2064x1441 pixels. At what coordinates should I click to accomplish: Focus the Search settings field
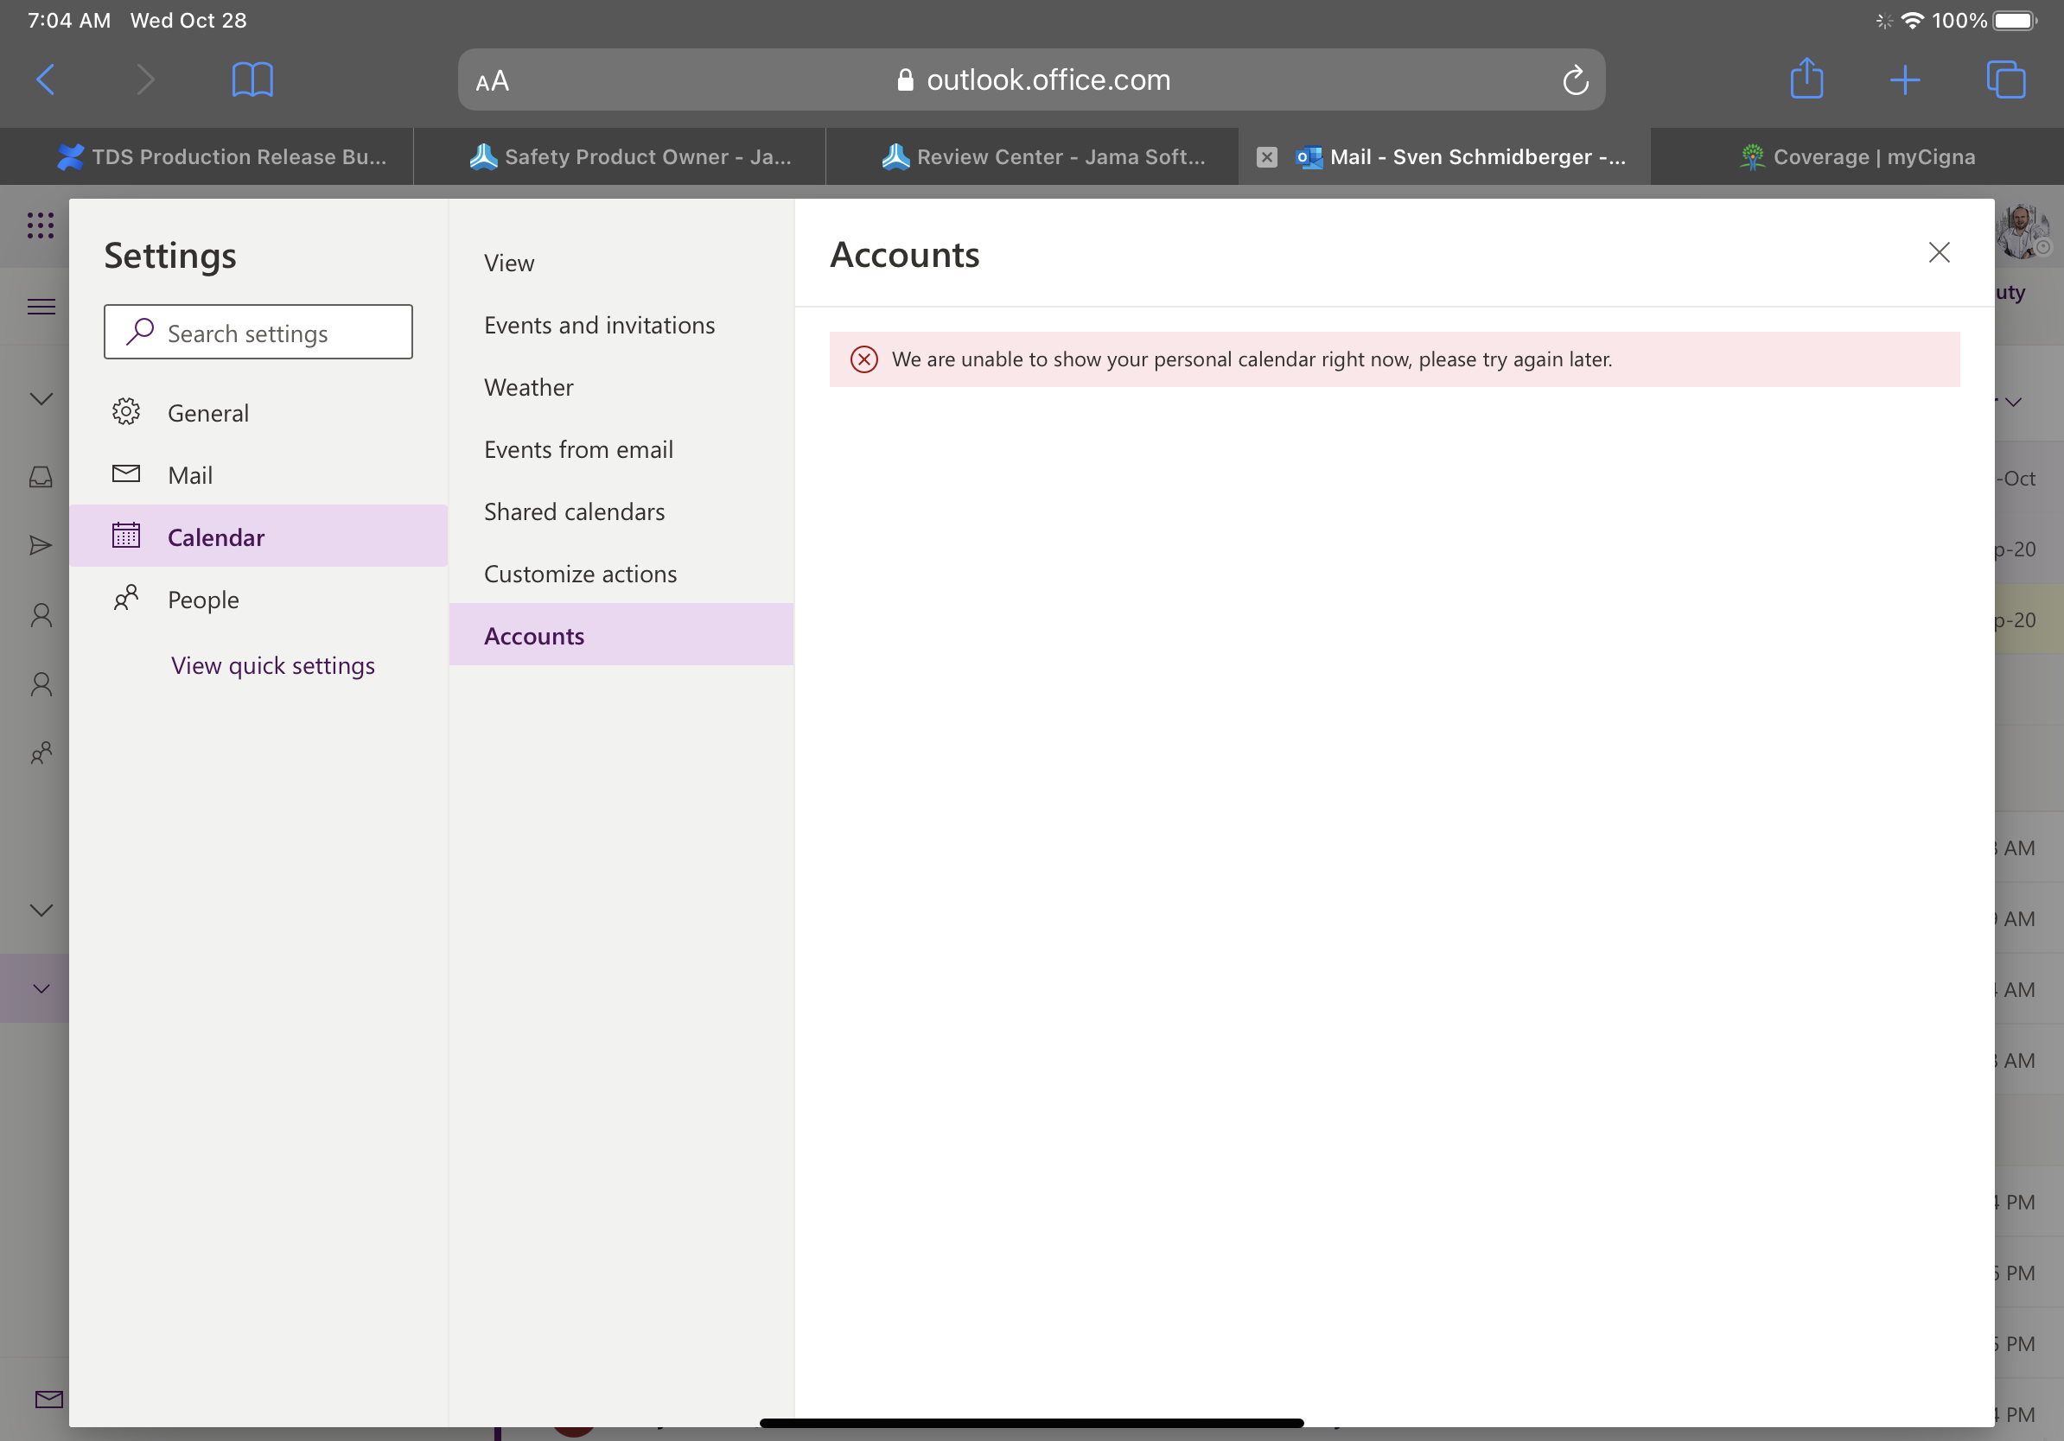[259, 333]
